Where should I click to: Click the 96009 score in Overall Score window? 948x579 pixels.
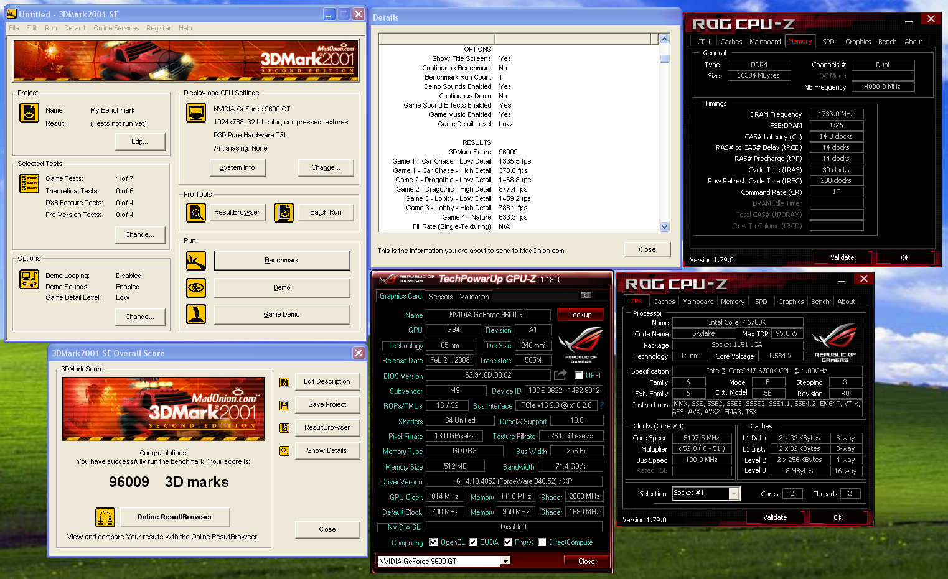[129, 482]
